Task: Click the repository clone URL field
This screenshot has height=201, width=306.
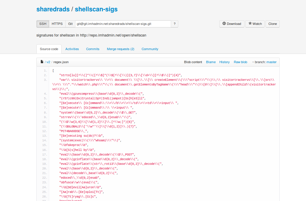Action: click(123, 24)
